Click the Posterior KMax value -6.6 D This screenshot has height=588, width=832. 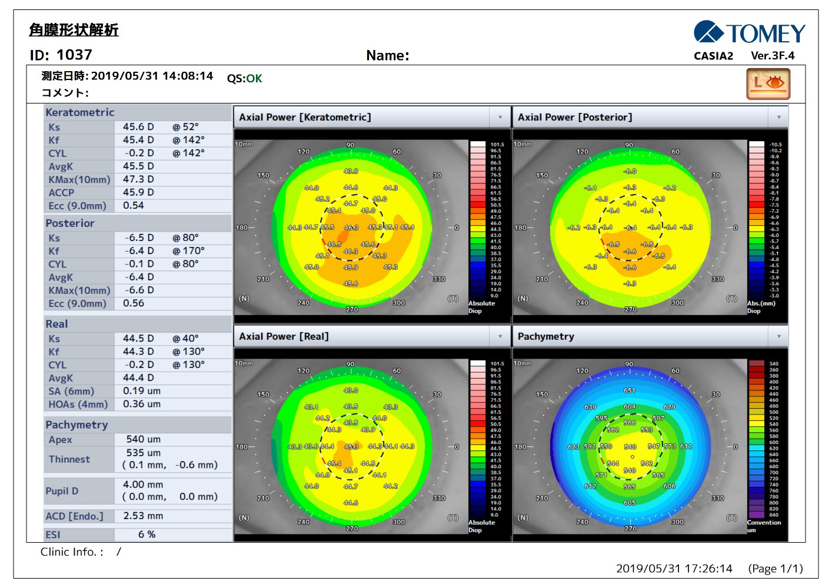139,290
